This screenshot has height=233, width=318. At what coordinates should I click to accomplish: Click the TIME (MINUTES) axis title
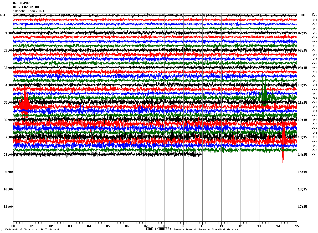pos(158,229)
